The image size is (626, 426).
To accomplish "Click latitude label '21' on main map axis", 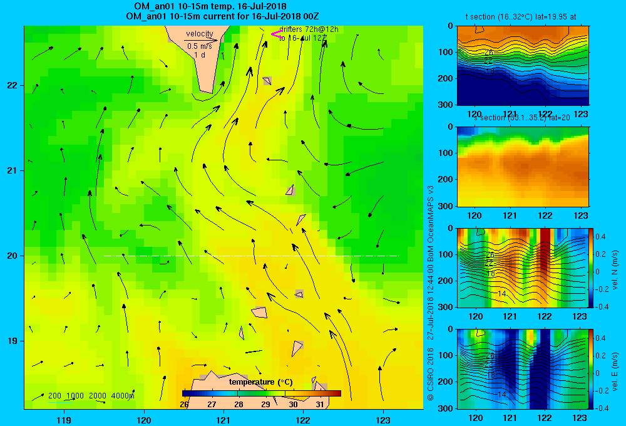I will (x=13, y=170).
